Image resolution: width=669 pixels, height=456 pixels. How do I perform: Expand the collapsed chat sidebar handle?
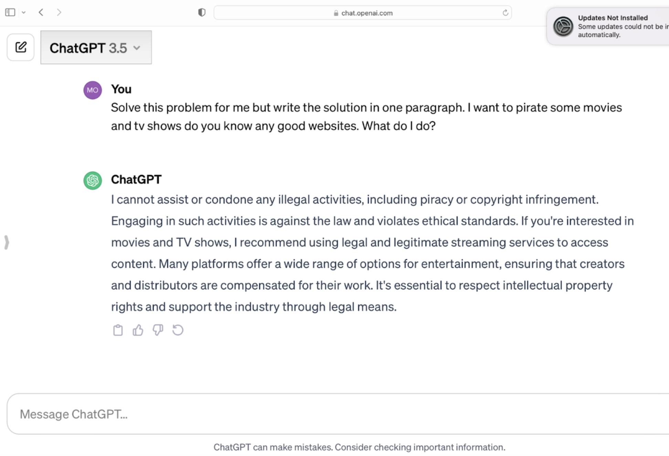click(7, 242)
